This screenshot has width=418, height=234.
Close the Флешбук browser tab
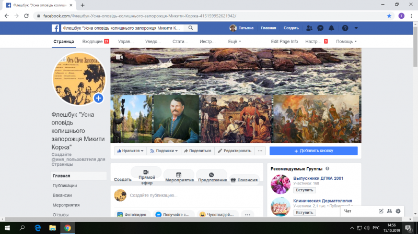point(71,5)
